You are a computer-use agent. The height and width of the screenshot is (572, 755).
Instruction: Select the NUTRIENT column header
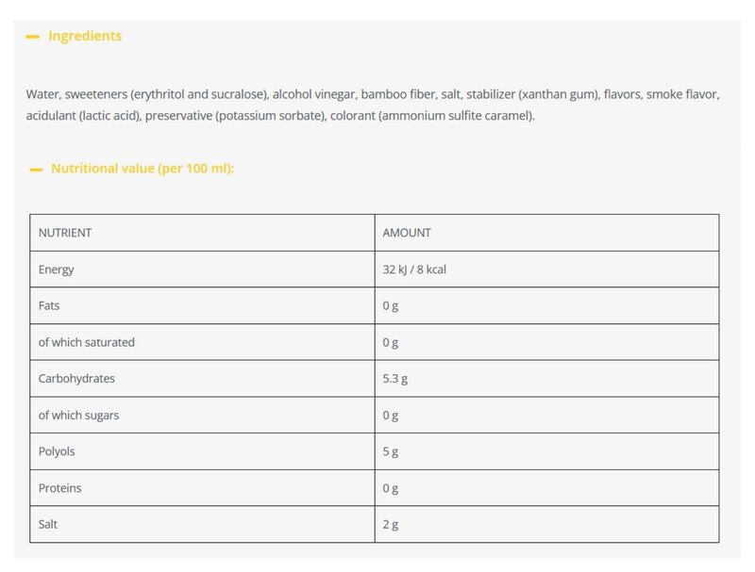(x=65, y=233)
